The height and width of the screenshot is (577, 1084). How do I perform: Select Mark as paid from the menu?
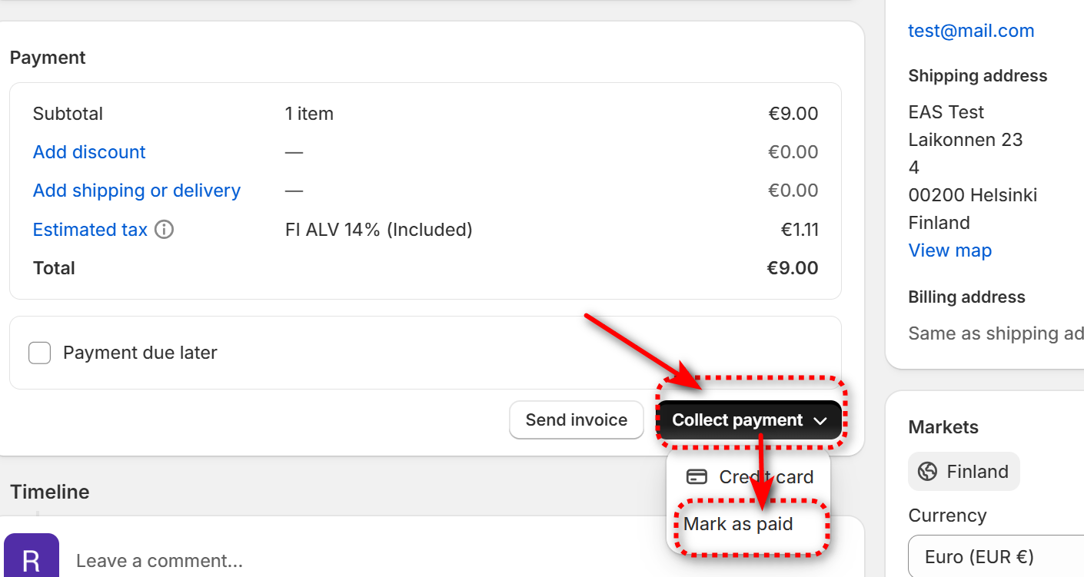tap(738, 524)
